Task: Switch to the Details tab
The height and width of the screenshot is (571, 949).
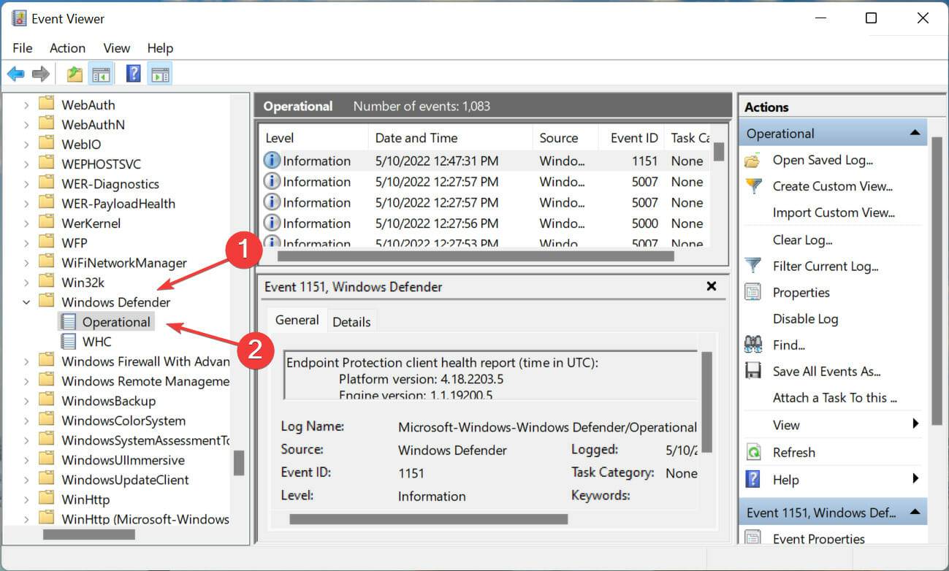Action: [351, 321]
